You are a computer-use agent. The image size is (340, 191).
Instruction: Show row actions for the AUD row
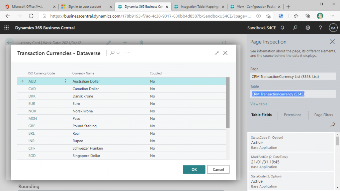[65, 81]
